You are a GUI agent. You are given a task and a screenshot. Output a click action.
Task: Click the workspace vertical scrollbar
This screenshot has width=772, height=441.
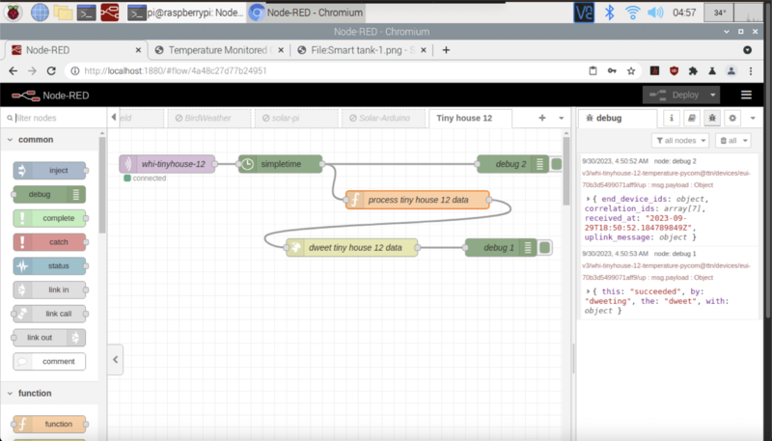566,170
